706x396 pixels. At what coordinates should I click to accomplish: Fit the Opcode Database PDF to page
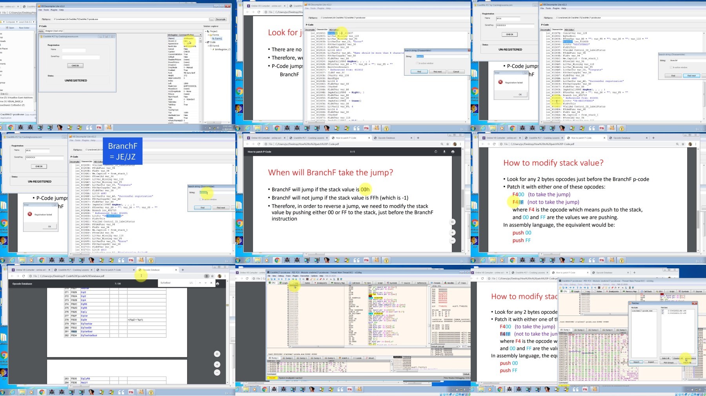217,354
